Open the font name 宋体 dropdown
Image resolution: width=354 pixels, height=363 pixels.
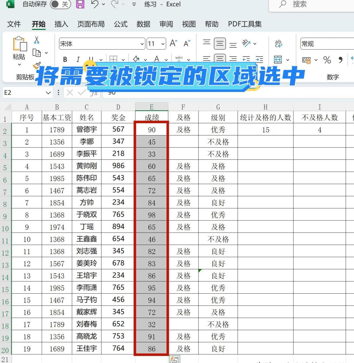pyautogui.click(x=142, y=44)
